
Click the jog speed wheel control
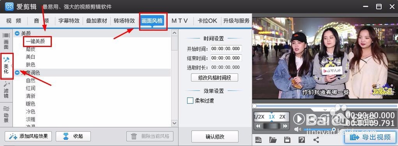point(271,126)
